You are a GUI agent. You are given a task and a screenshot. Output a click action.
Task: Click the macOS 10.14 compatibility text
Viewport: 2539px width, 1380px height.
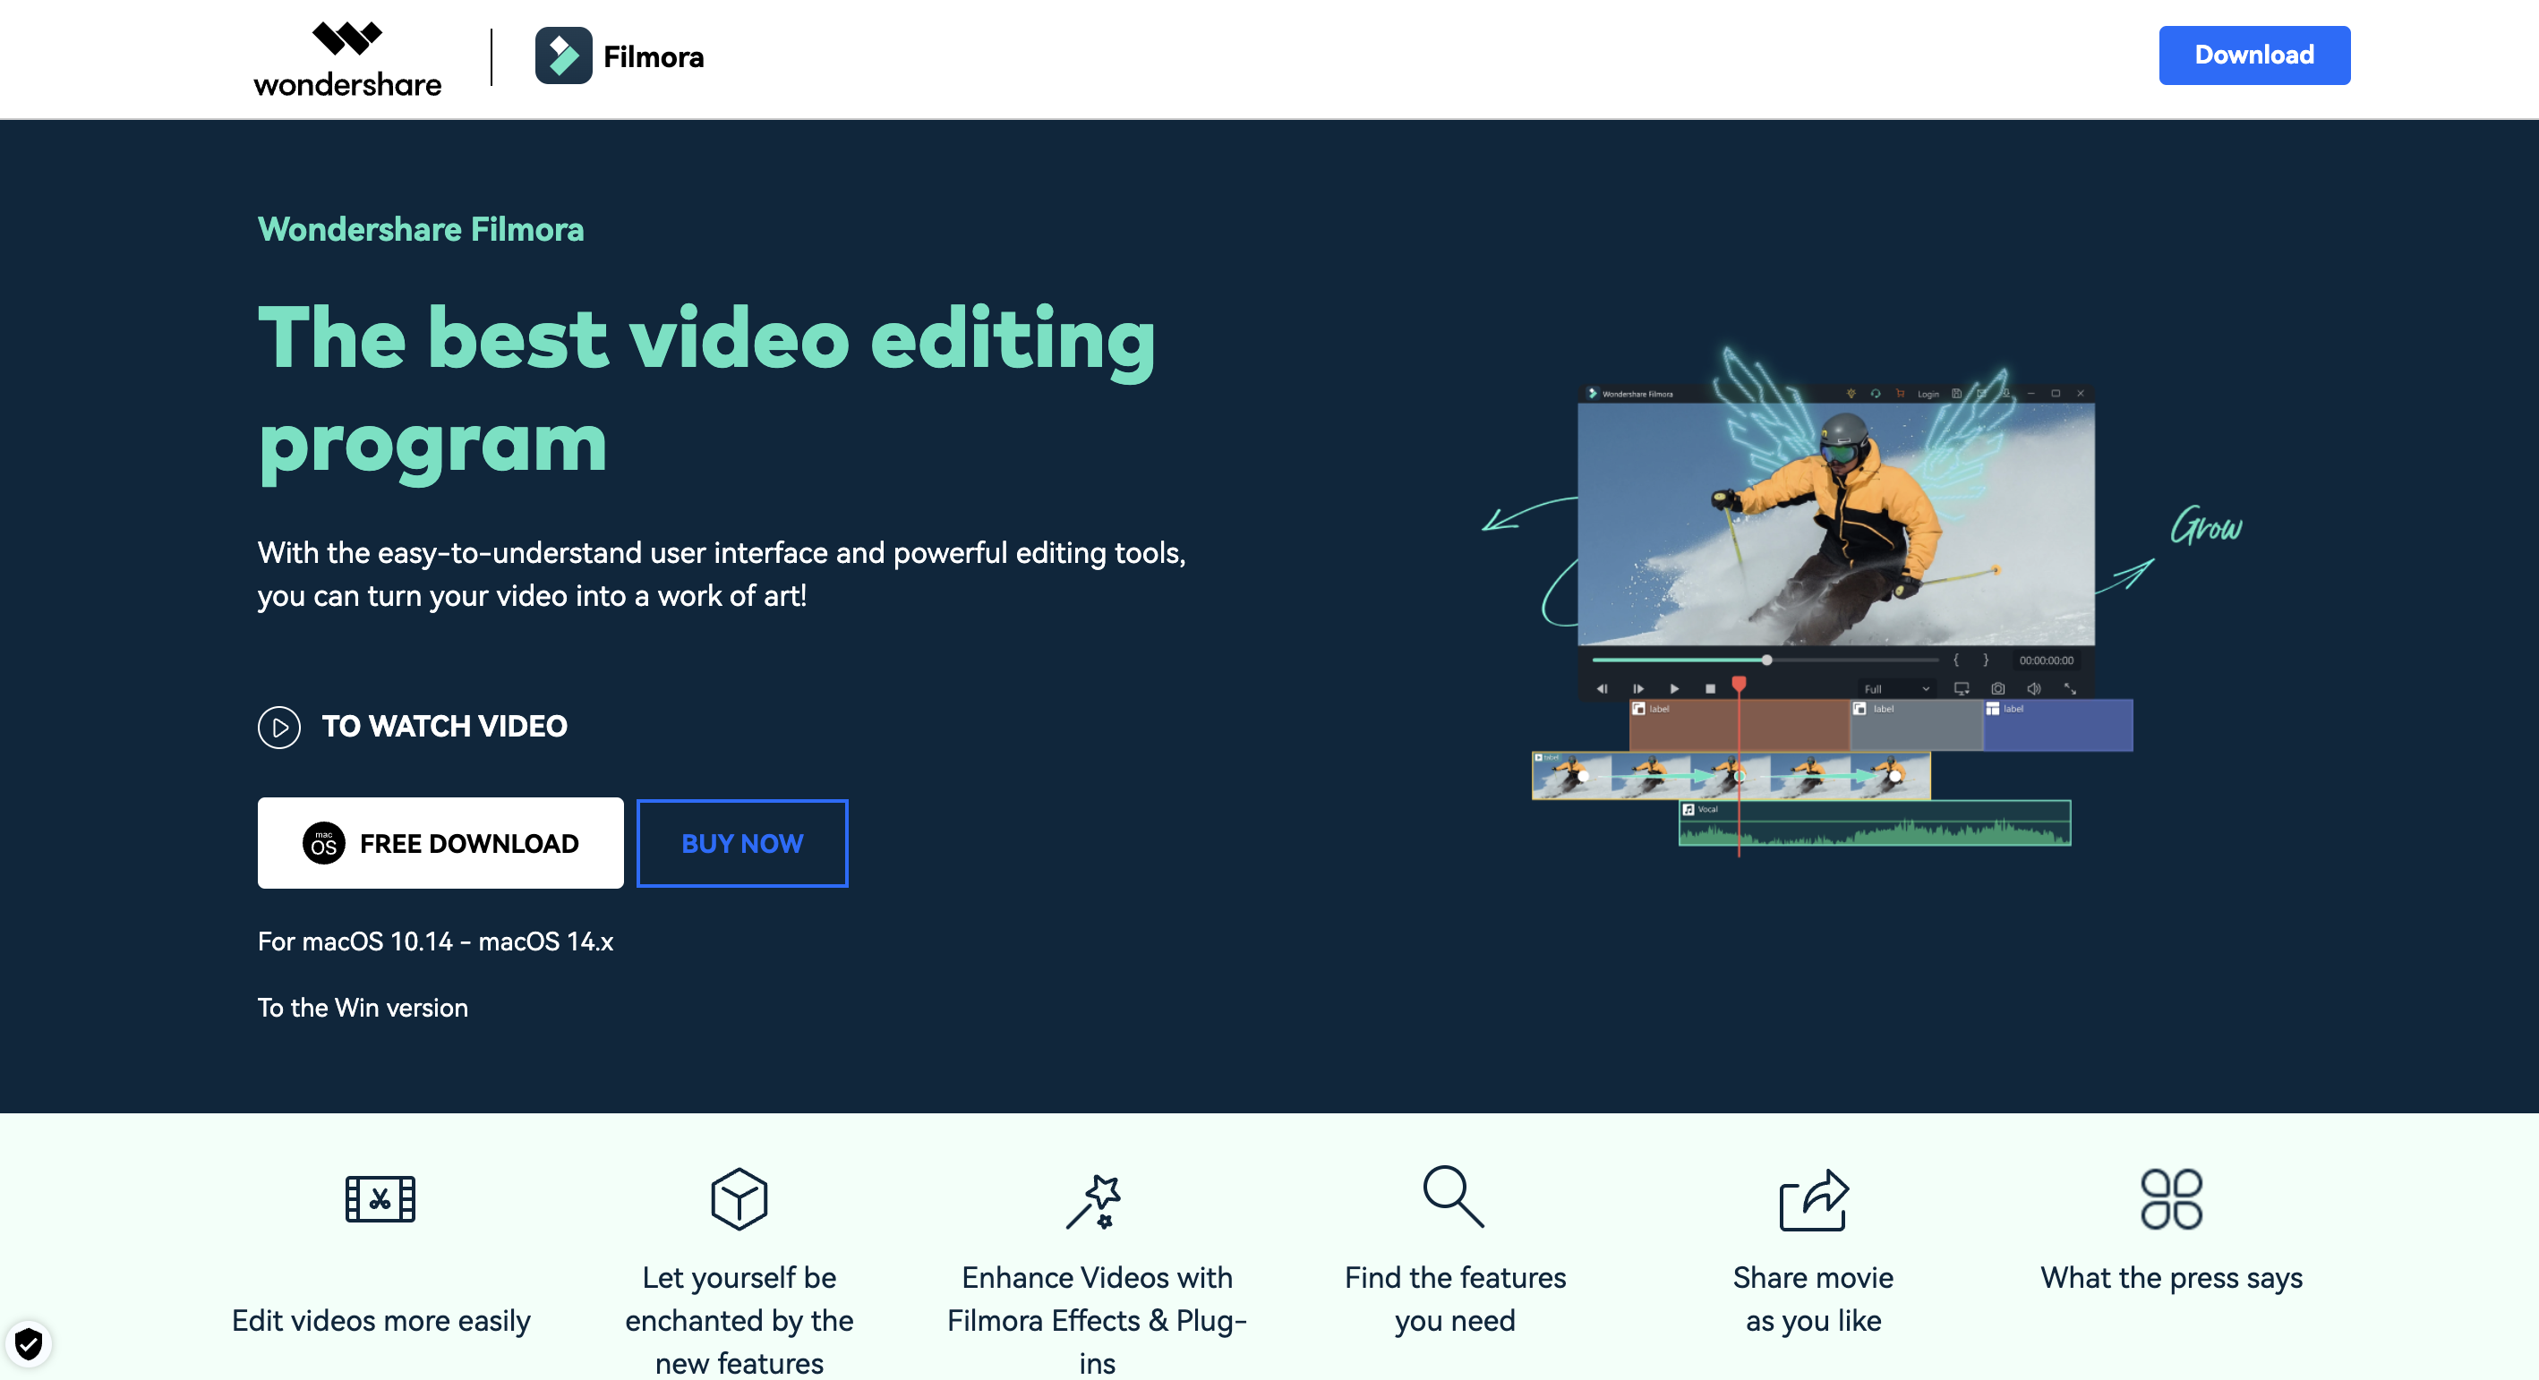[x=435, y=941]
